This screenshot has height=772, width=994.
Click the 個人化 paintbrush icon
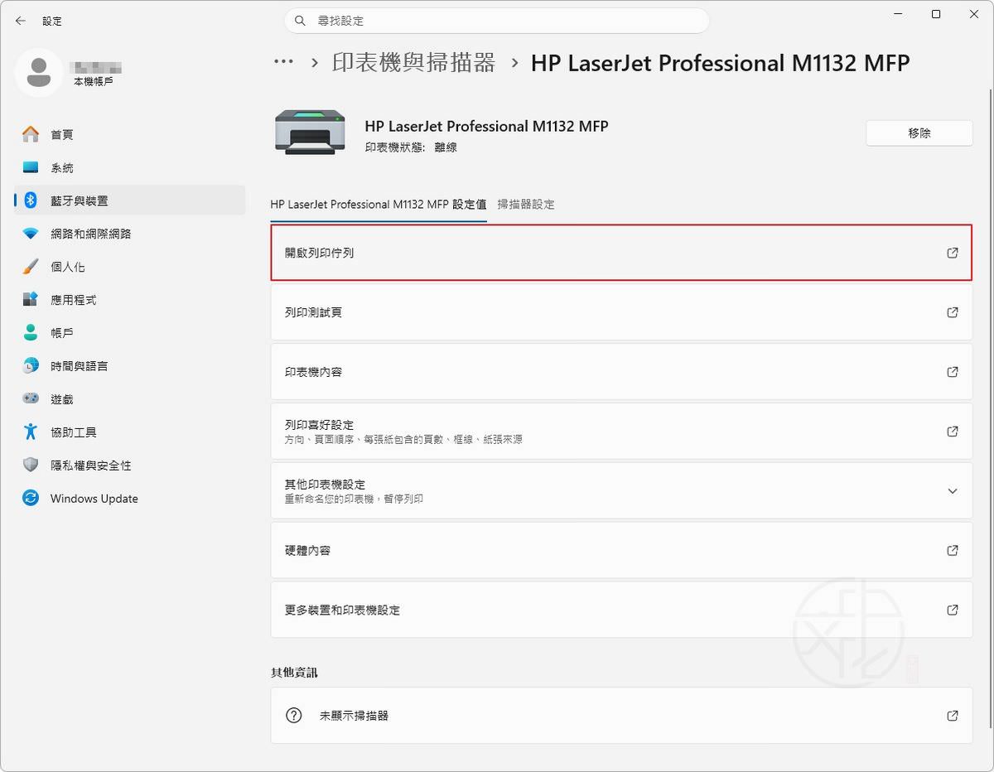pyautogui.click(x=31, y=267)
